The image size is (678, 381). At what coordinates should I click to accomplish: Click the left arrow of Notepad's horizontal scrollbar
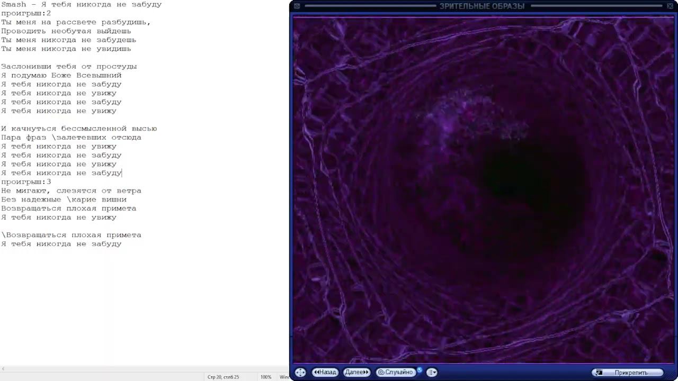tap(3, 369)
